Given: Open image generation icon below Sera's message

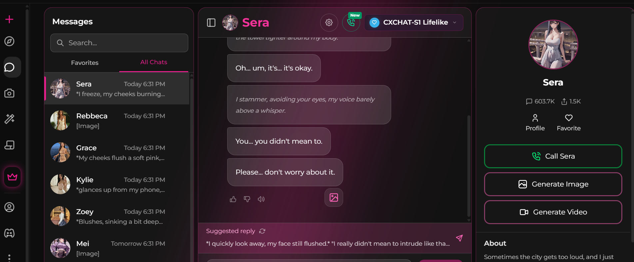Looking at the screenshot, I should coord(333,197).
